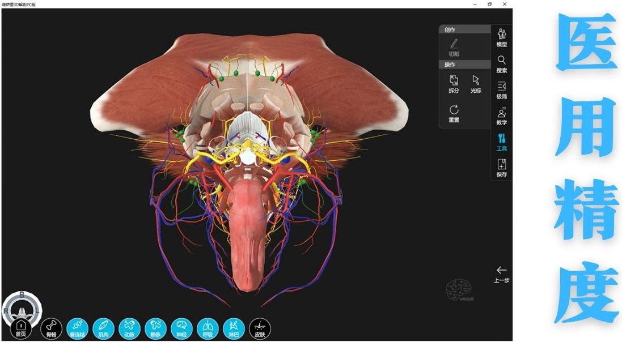Open the 搜索 search tool
622x342 pixels.
click(501, 64)
